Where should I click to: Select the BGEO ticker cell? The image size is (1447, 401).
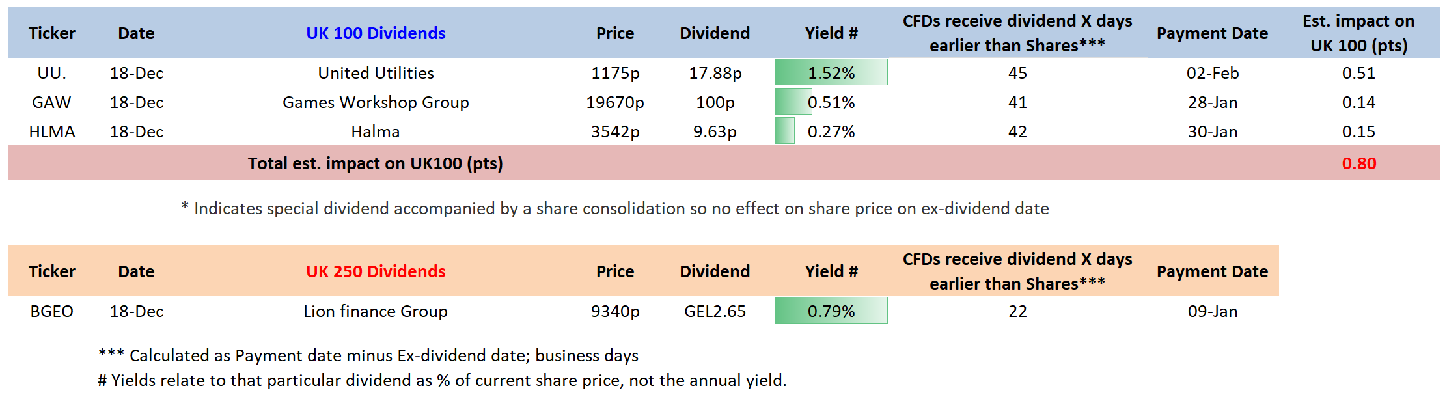point(52,311)
